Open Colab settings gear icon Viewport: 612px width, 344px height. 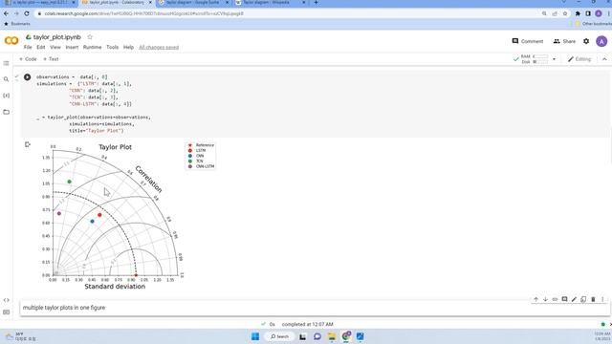[x=586, y=41]
